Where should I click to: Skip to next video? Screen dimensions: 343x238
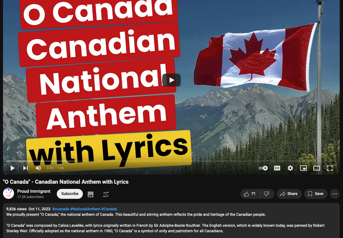click(x=26, y=168)
